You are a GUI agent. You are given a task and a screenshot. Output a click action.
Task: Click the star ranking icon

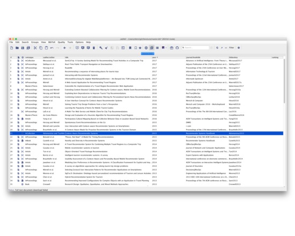[140, 48]
